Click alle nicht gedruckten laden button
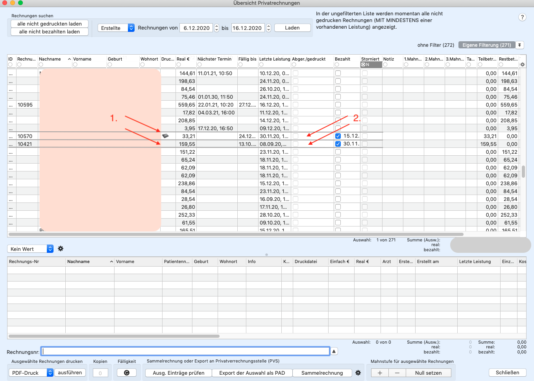The height and width of the screenshot is (381, 534). click(50, 24)
